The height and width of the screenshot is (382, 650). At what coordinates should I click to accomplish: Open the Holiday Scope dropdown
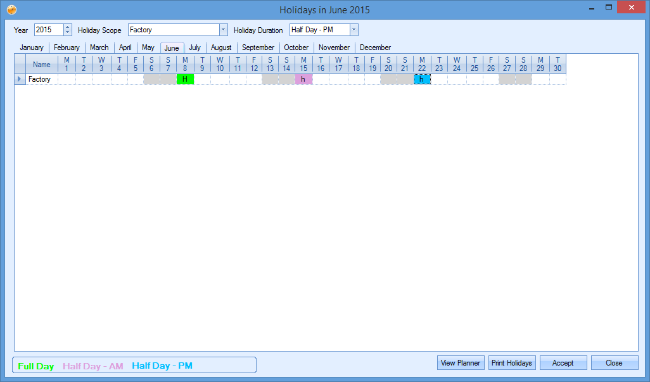pos(223,30)
